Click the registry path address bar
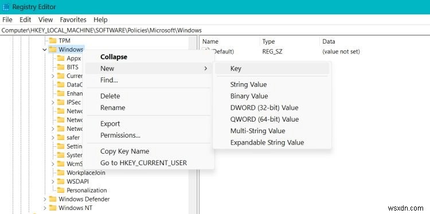The image size is (430, 214). pyautogui.click(x=215, y=30)
